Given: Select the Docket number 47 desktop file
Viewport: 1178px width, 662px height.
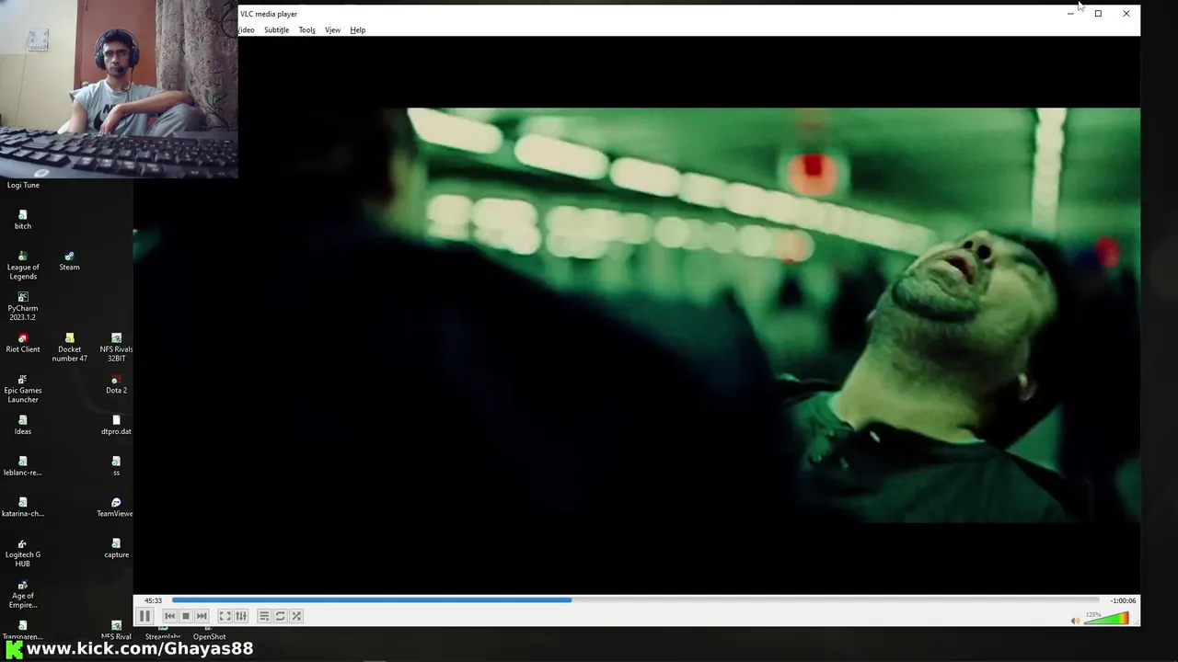Looking at the screenshot, I should pyautogui.click(x=69, y=347).
